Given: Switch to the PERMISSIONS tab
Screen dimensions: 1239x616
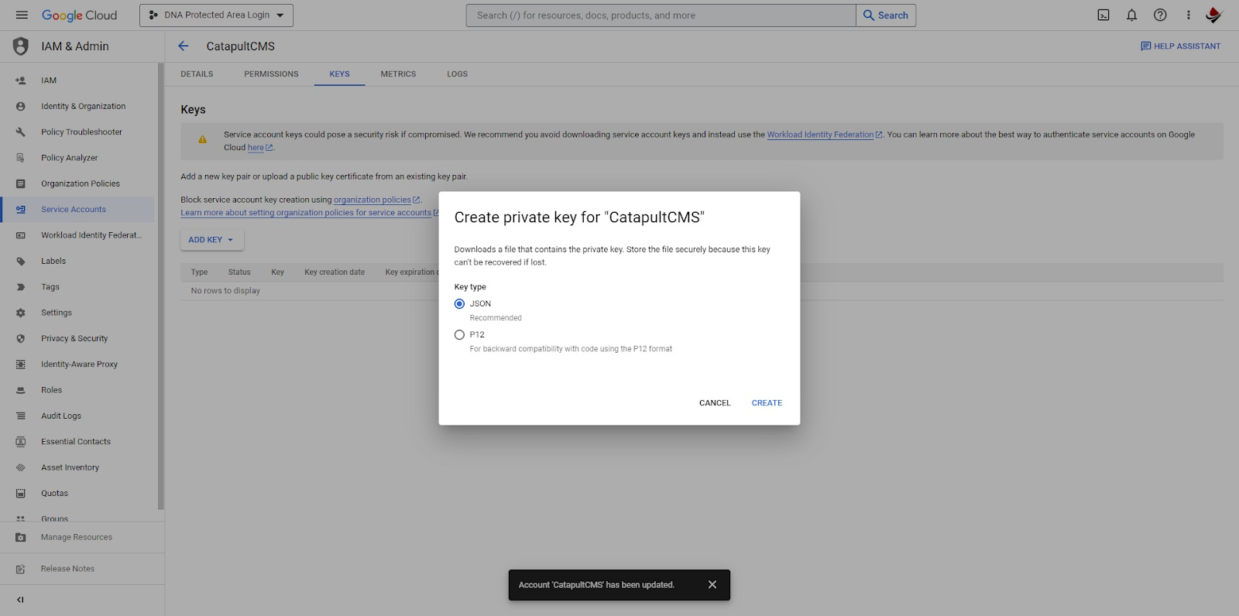Looking at the screenshot, I should (x=271, y=74).
